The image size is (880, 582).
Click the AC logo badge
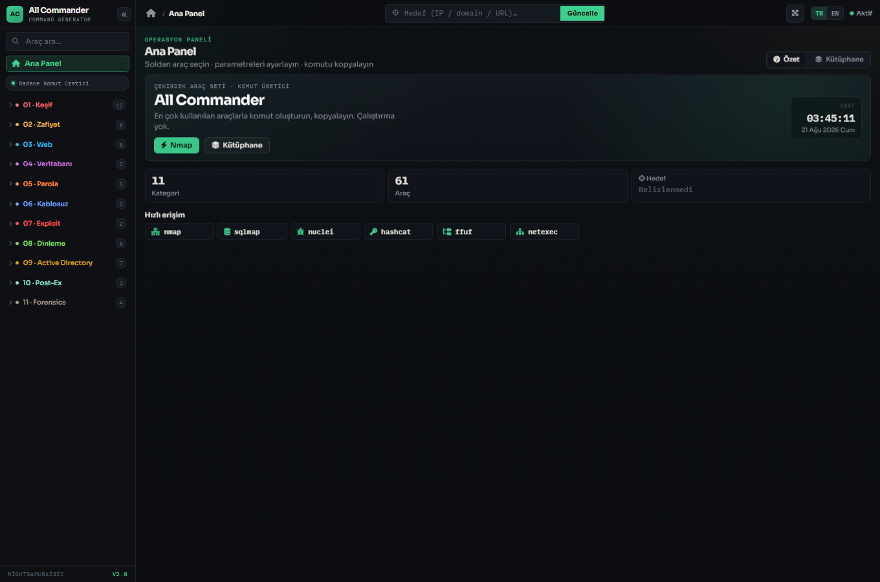click(x=15, y=14)
